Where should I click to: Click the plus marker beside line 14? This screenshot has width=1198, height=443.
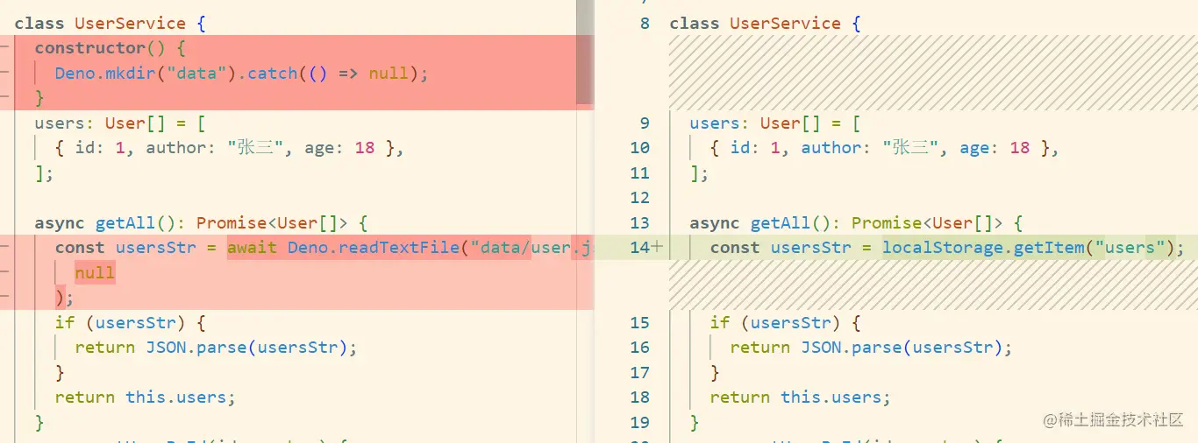coord(657,248)
